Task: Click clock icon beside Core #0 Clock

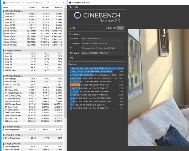Action: click(x=4, y=31)
